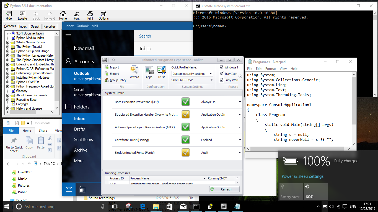Click Pin to Quick access in Explorer

[14, 144]
